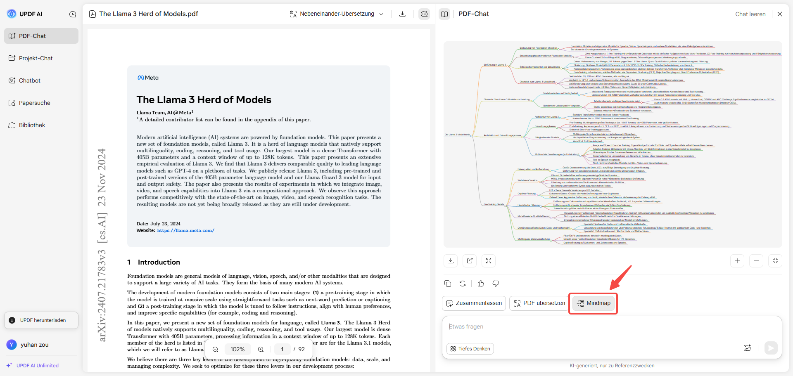Regenerate the chat response

coord(463,284)
